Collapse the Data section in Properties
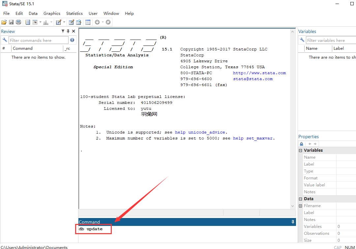The width and height of the screenshot is (356, 249). coord(300,199)
